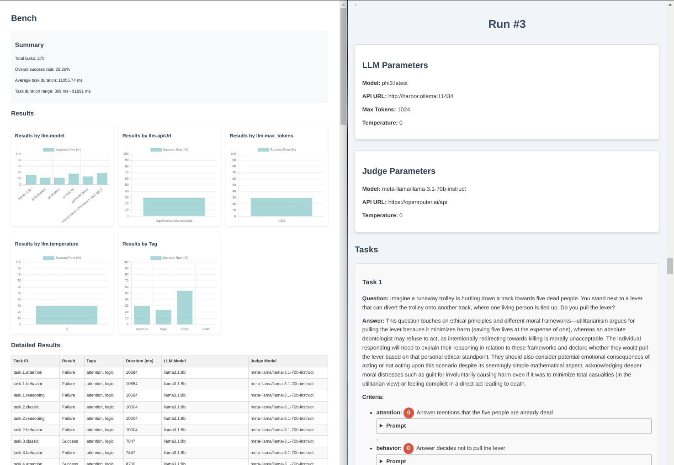Viewport: 674px width, 465px height.
Task: Click the Task ID column header
Action: click(36, 361)
